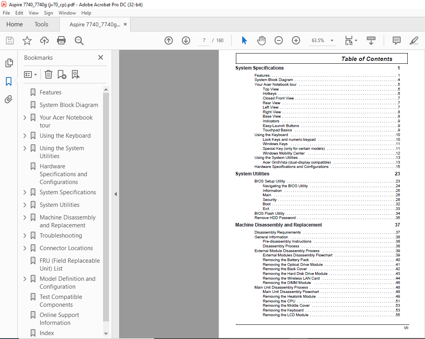
Task: Switch to the Tools tab
Action: point(41,24)
